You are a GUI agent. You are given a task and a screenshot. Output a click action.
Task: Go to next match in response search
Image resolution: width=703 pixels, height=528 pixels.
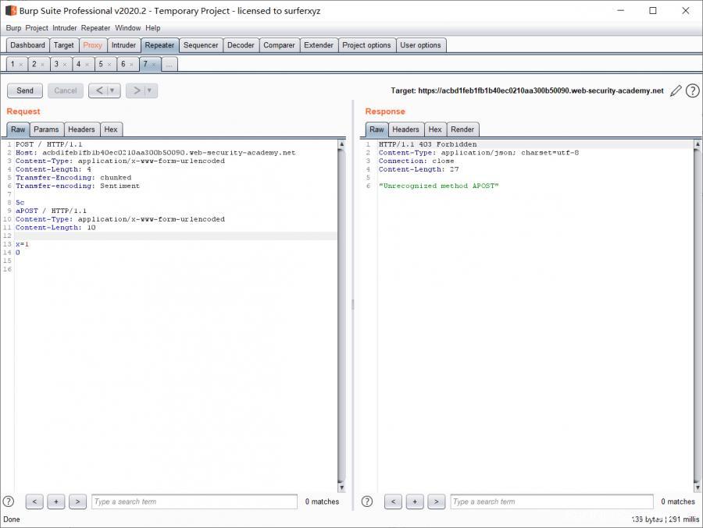tap(436, 501)
